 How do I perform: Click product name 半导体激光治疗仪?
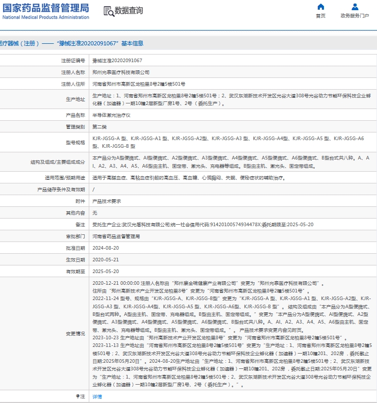coord(111,115)
